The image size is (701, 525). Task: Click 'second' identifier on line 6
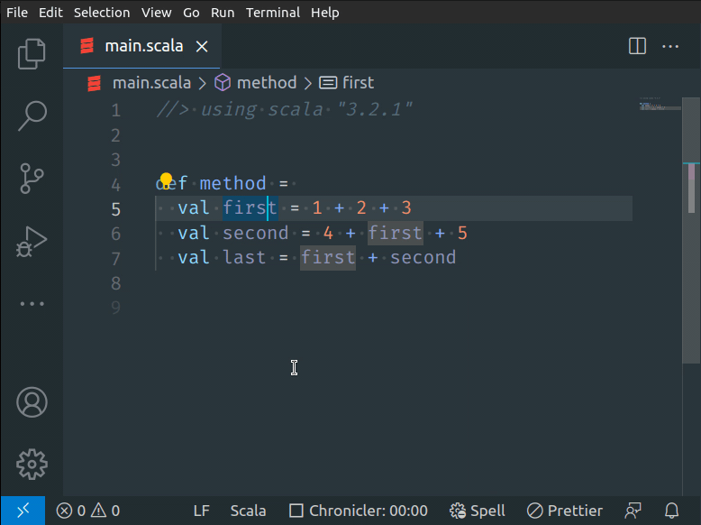(256, 234)
